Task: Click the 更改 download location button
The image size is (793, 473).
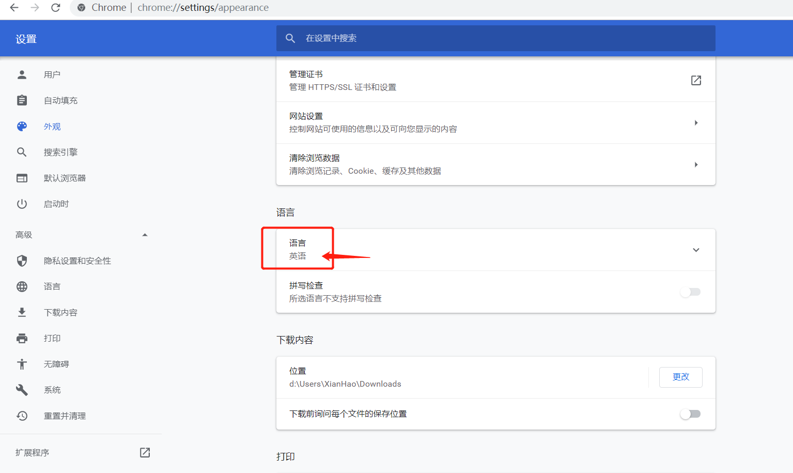Action: [x=680, y=377]
